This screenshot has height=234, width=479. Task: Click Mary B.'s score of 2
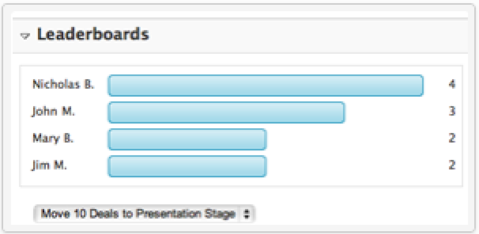click(x=451, y=138)
